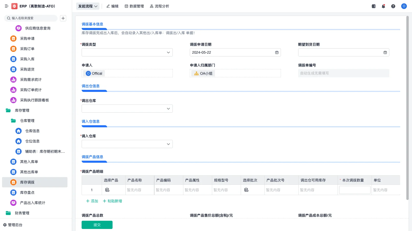Open the calendar picker for 期望到货日期
412x231 pixels.
point(385,52)
